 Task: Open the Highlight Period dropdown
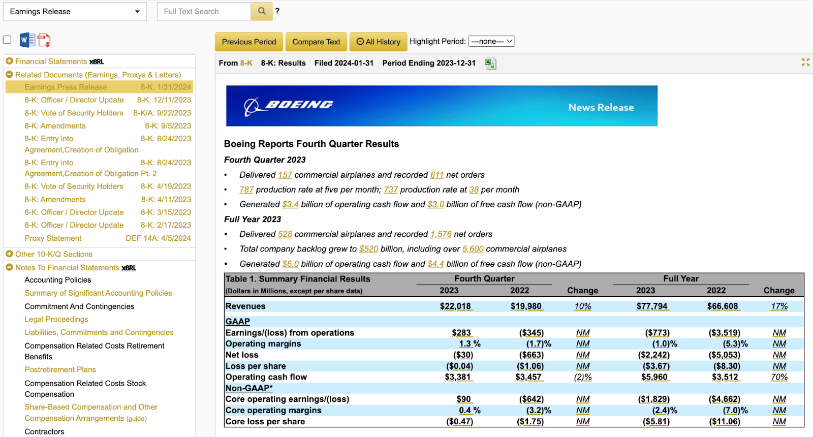[491, 41]
